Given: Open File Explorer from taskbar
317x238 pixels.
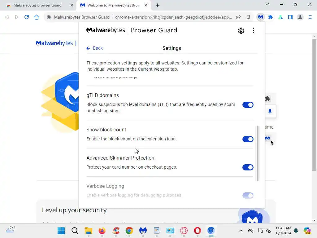Looking at the screenshot, I should [x=88, y=231].
